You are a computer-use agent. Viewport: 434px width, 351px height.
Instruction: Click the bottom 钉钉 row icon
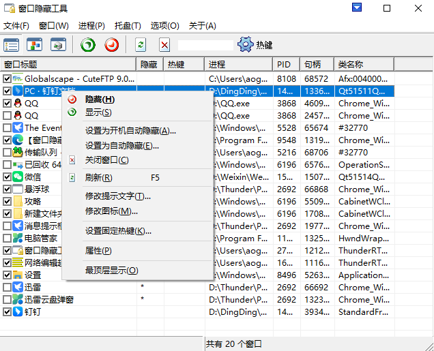(x=18, y=311)
